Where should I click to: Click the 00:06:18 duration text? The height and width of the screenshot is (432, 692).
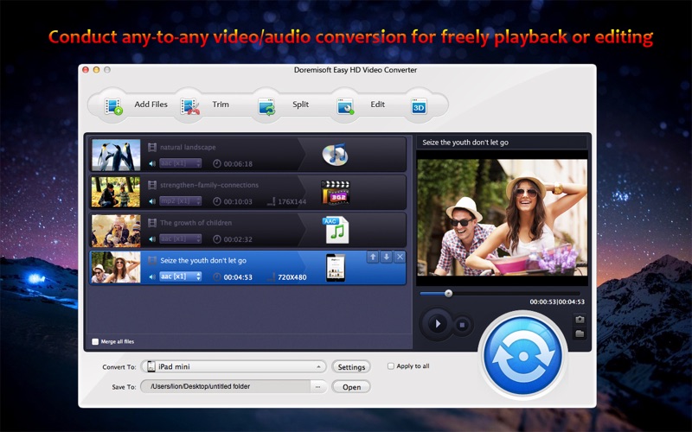point(238,164)
